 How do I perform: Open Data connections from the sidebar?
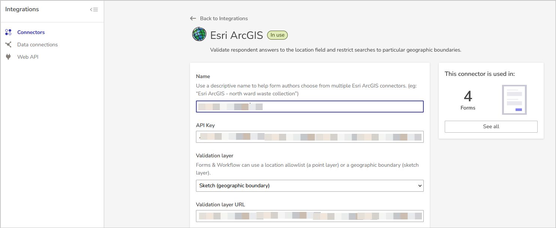point(37,44)
